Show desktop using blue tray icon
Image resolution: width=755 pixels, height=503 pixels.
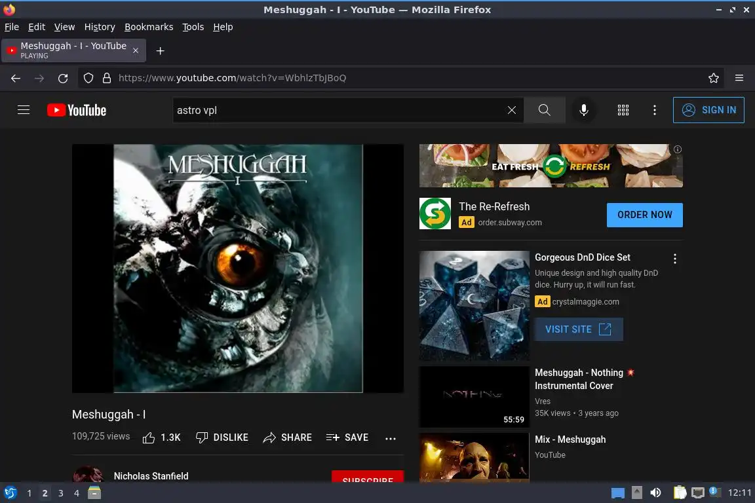(618, 493)
